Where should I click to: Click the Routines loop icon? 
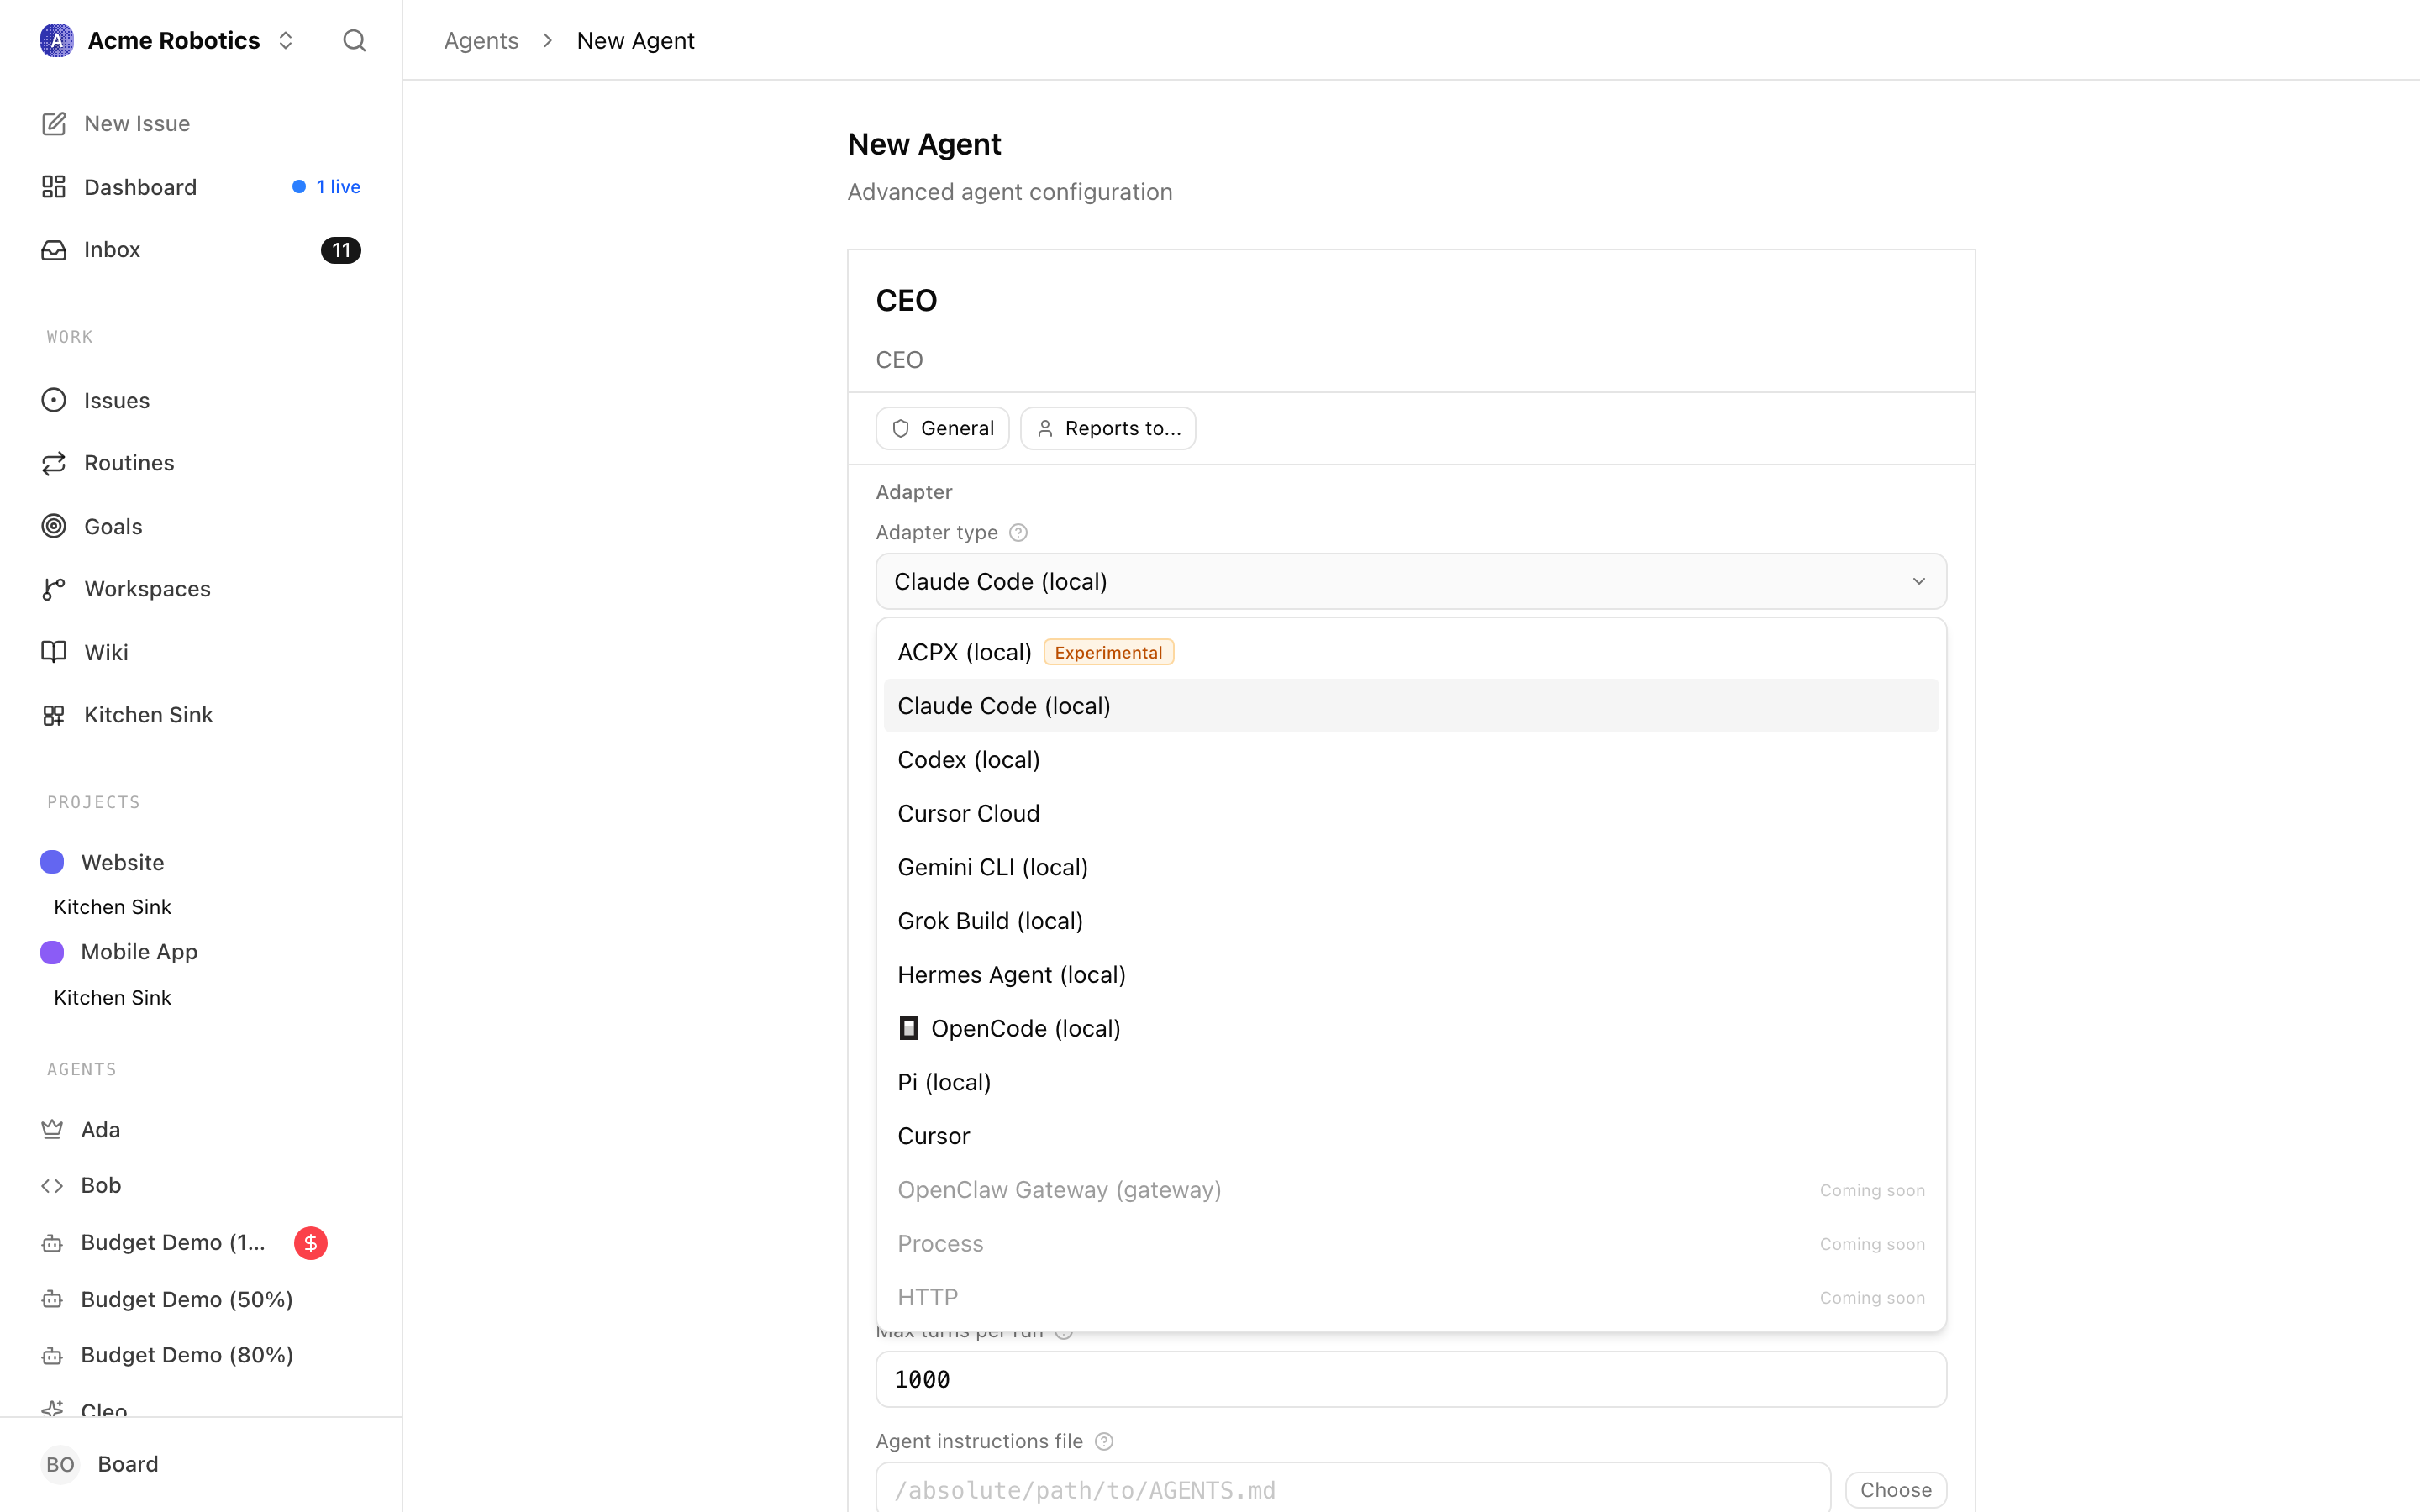54,463
